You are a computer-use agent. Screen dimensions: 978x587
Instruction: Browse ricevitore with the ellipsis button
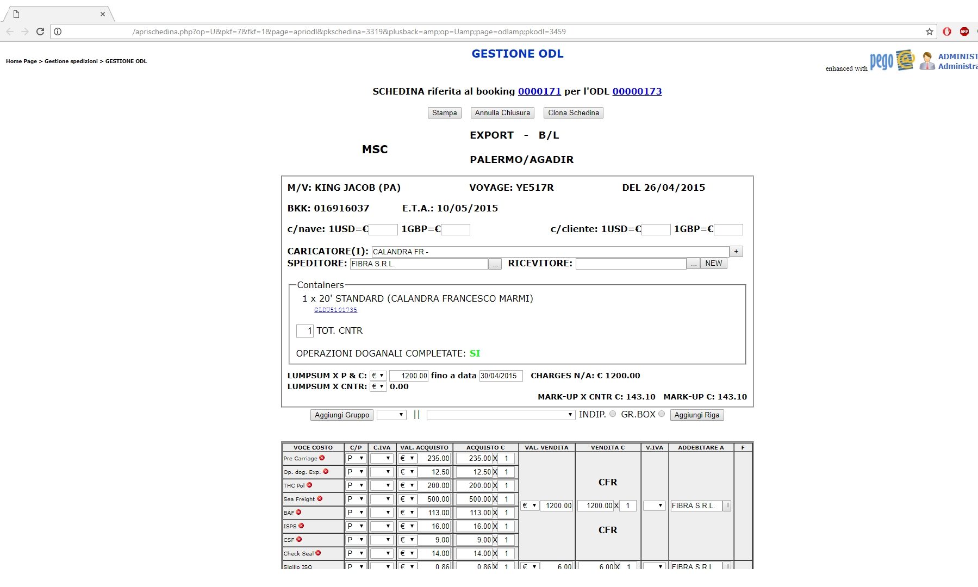click(x=693, y=264)
